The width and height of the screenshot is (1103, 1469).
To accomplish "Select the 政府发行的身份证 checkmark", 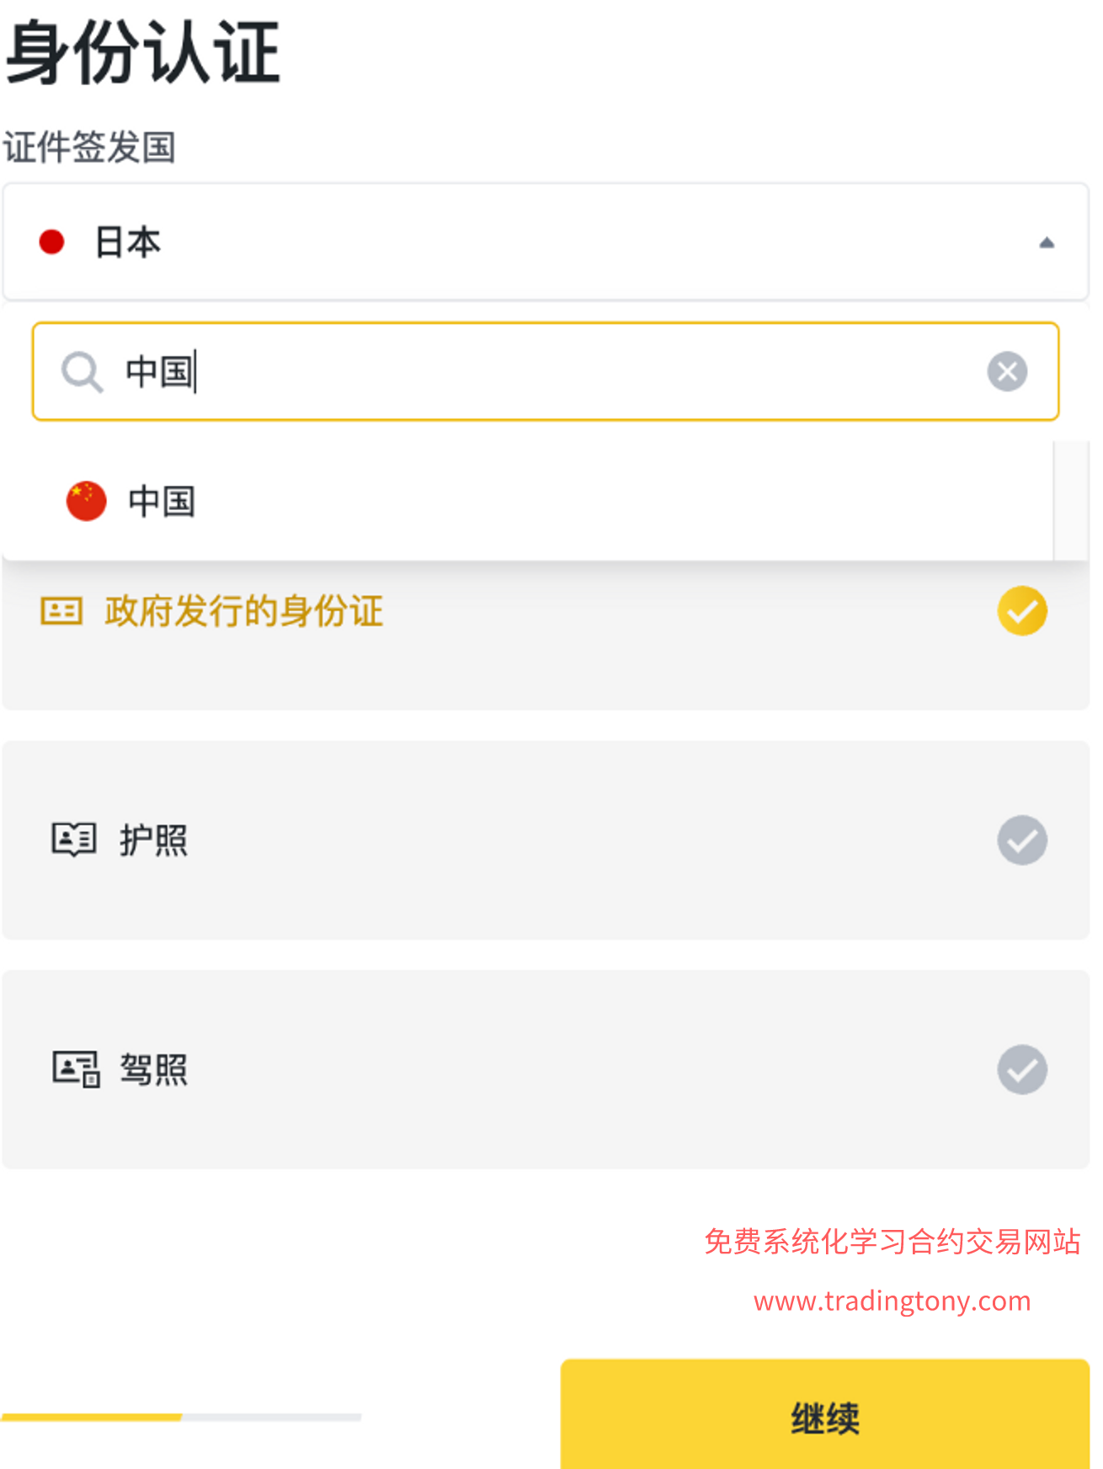I will [1022, 611].
